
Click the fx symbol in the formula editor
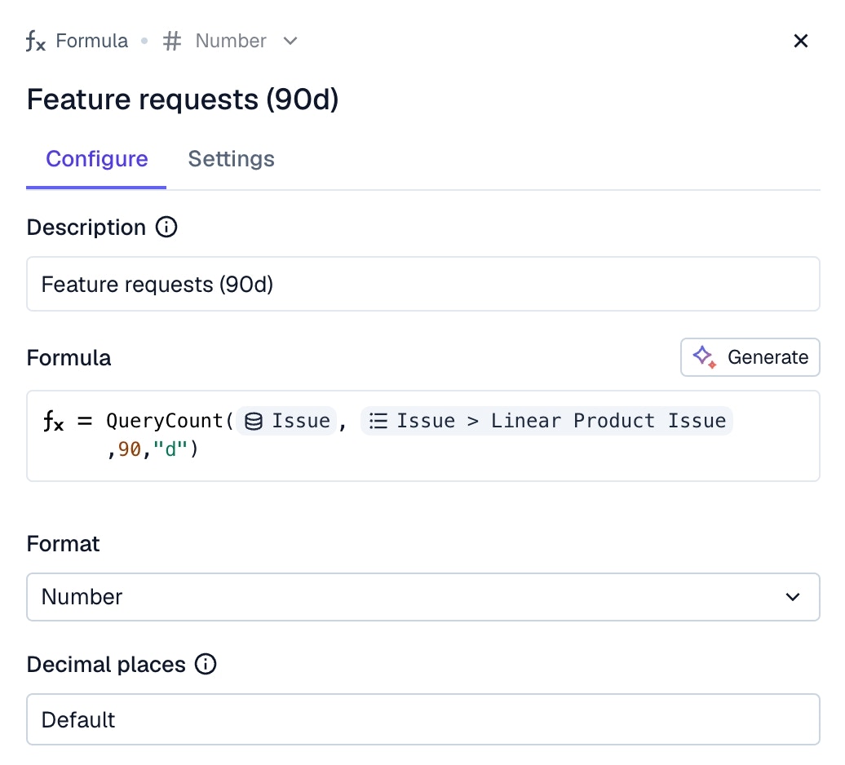[54, 422]
